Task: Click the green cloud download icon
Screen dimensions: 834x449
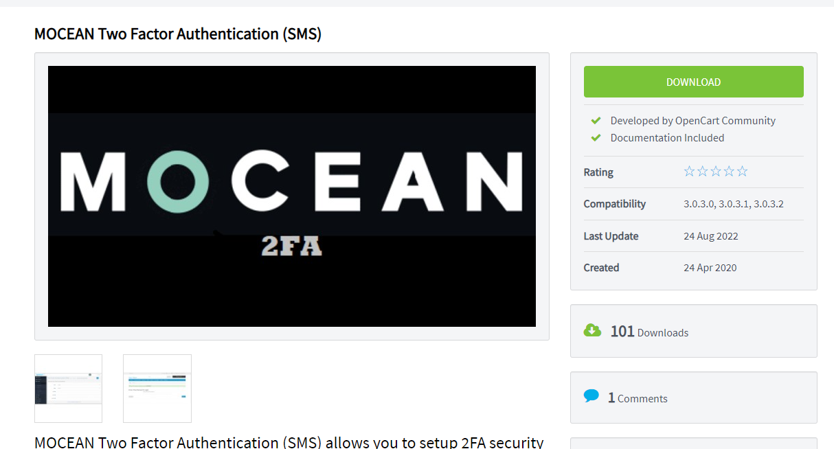Action: tap(592, 330)
